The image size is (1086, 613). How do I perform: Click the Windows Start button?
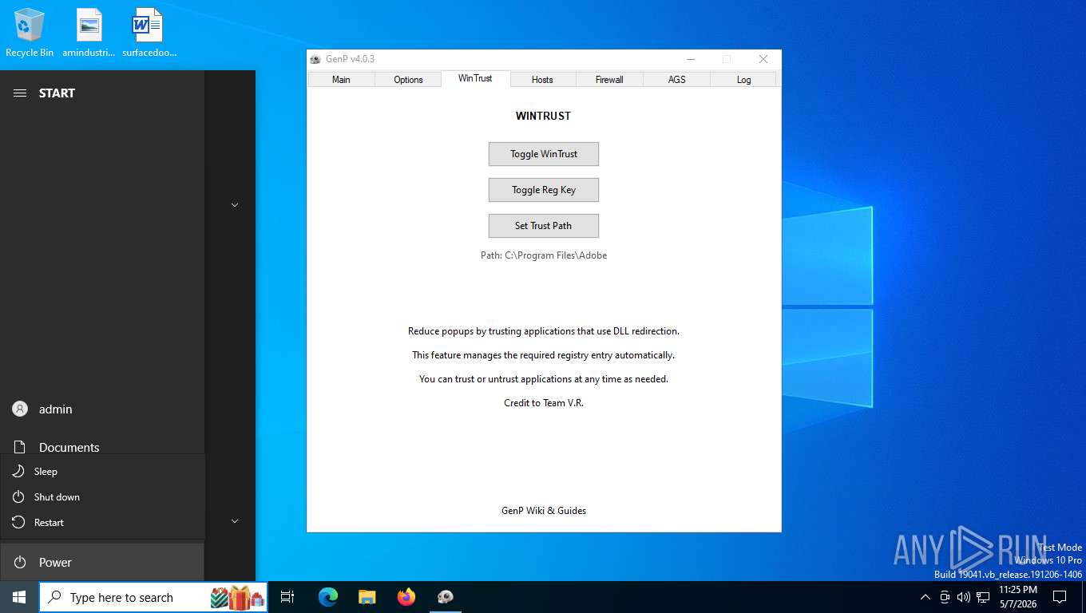[x=19, y=597]
